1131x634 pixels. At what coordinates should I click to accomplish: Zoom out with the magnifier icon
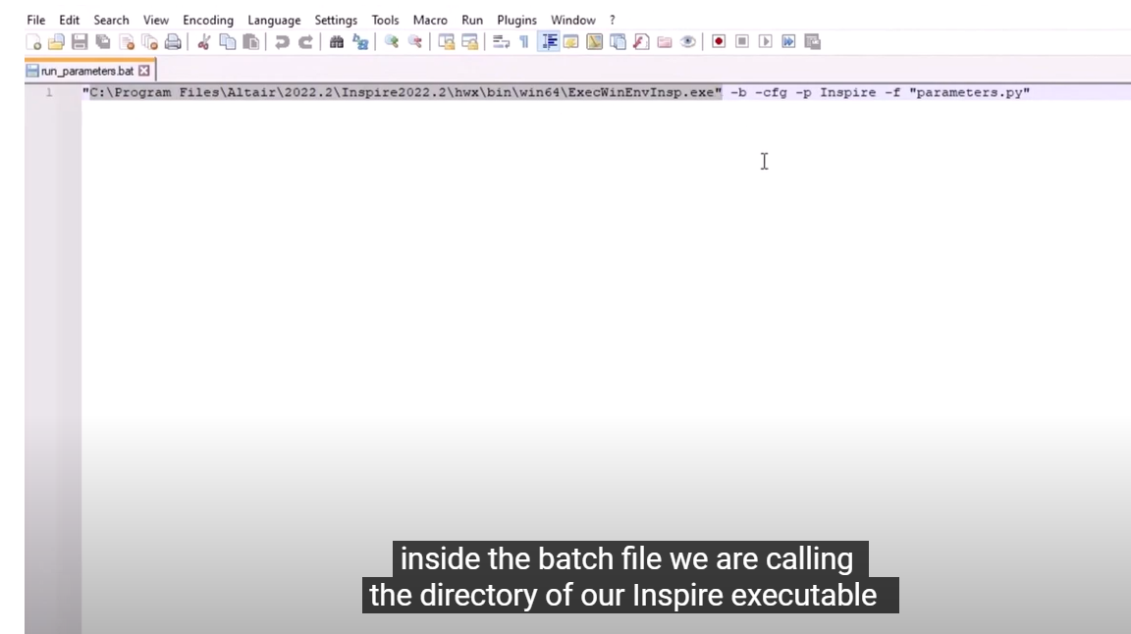[414, 42]
